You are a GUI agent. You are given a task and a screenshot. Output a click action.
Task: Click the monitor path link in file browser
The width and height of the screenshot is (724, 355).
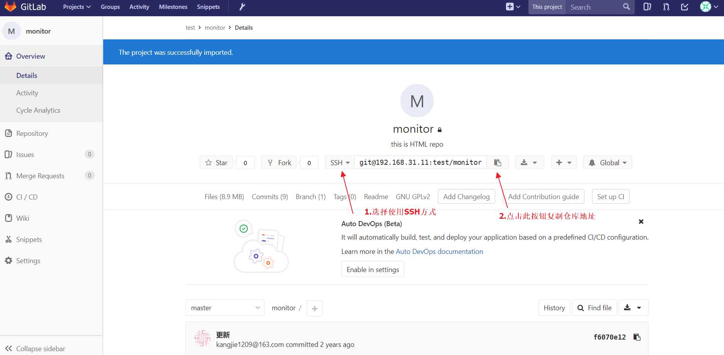[x=284, y=308]
